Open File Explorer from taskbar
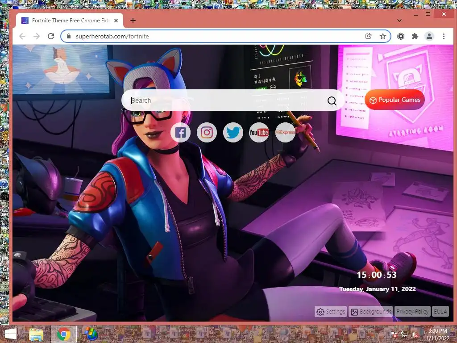The height and width of the screenshot is (343, 457). [36, 334]
